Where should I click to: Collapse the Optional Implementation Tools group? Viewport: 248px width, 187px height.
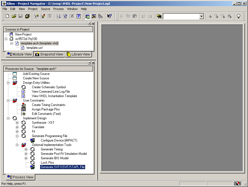click(x=17, y=145)
